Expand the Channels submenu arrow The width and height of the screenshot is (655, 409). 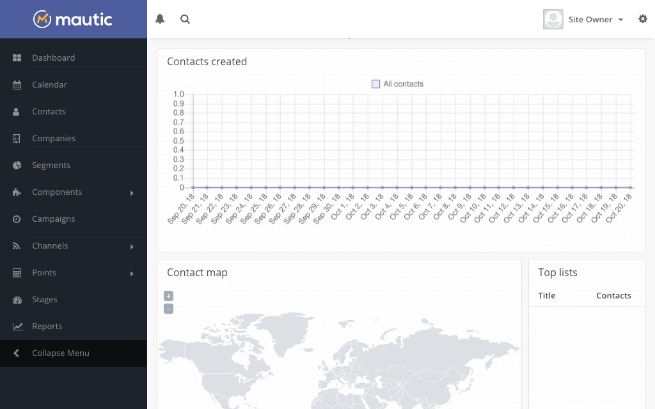[x=132, y=246]
